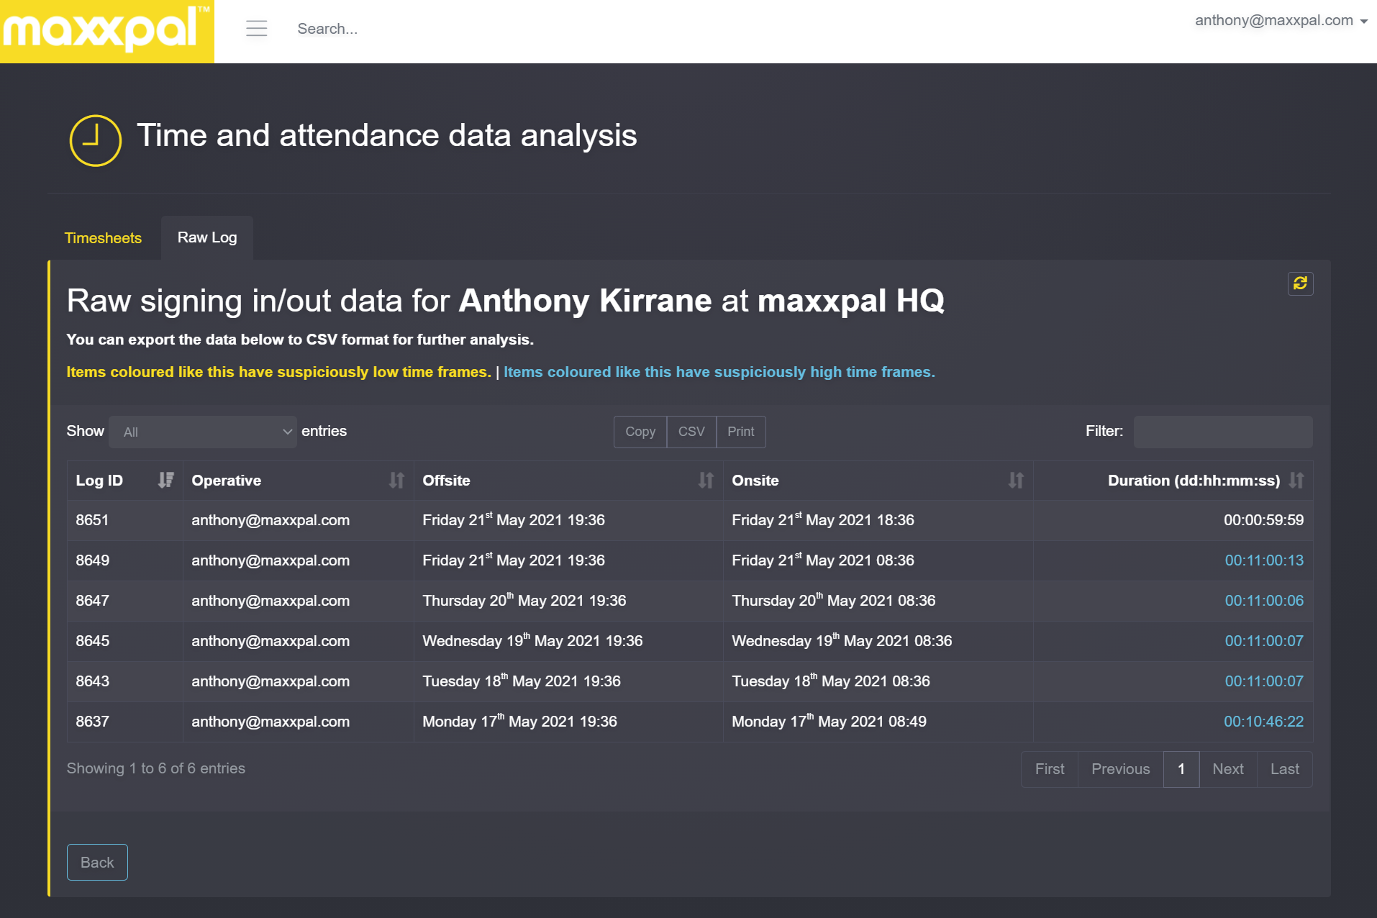Open the Show entries dropdown
1377x918 pixels.
coord(203,432)
